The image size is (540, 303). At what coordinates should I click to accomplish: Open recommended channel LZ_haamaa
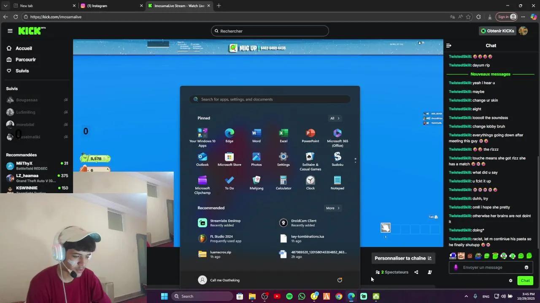coord(37,178)
